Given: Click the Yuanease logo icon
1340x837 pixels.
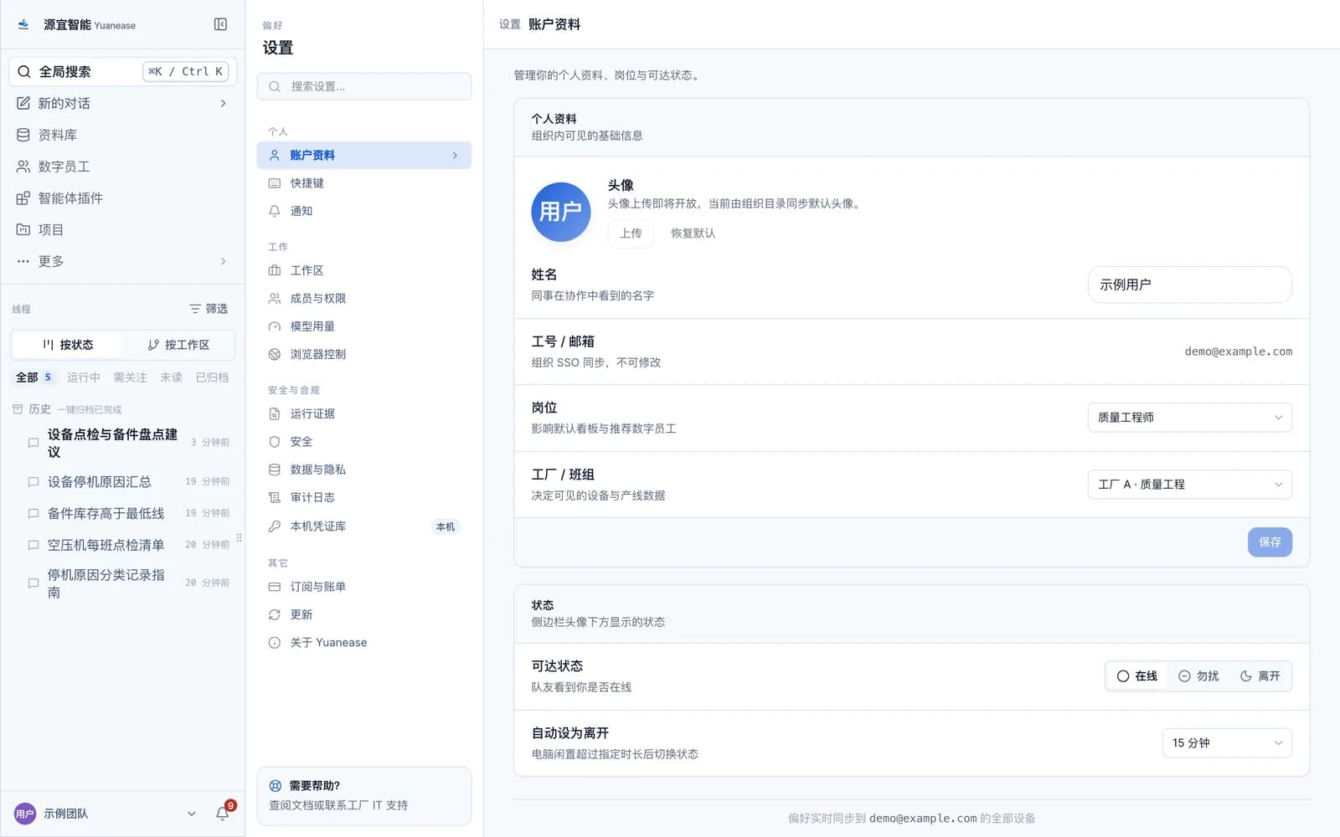Looking at the screenshot, I should [23, 24].
